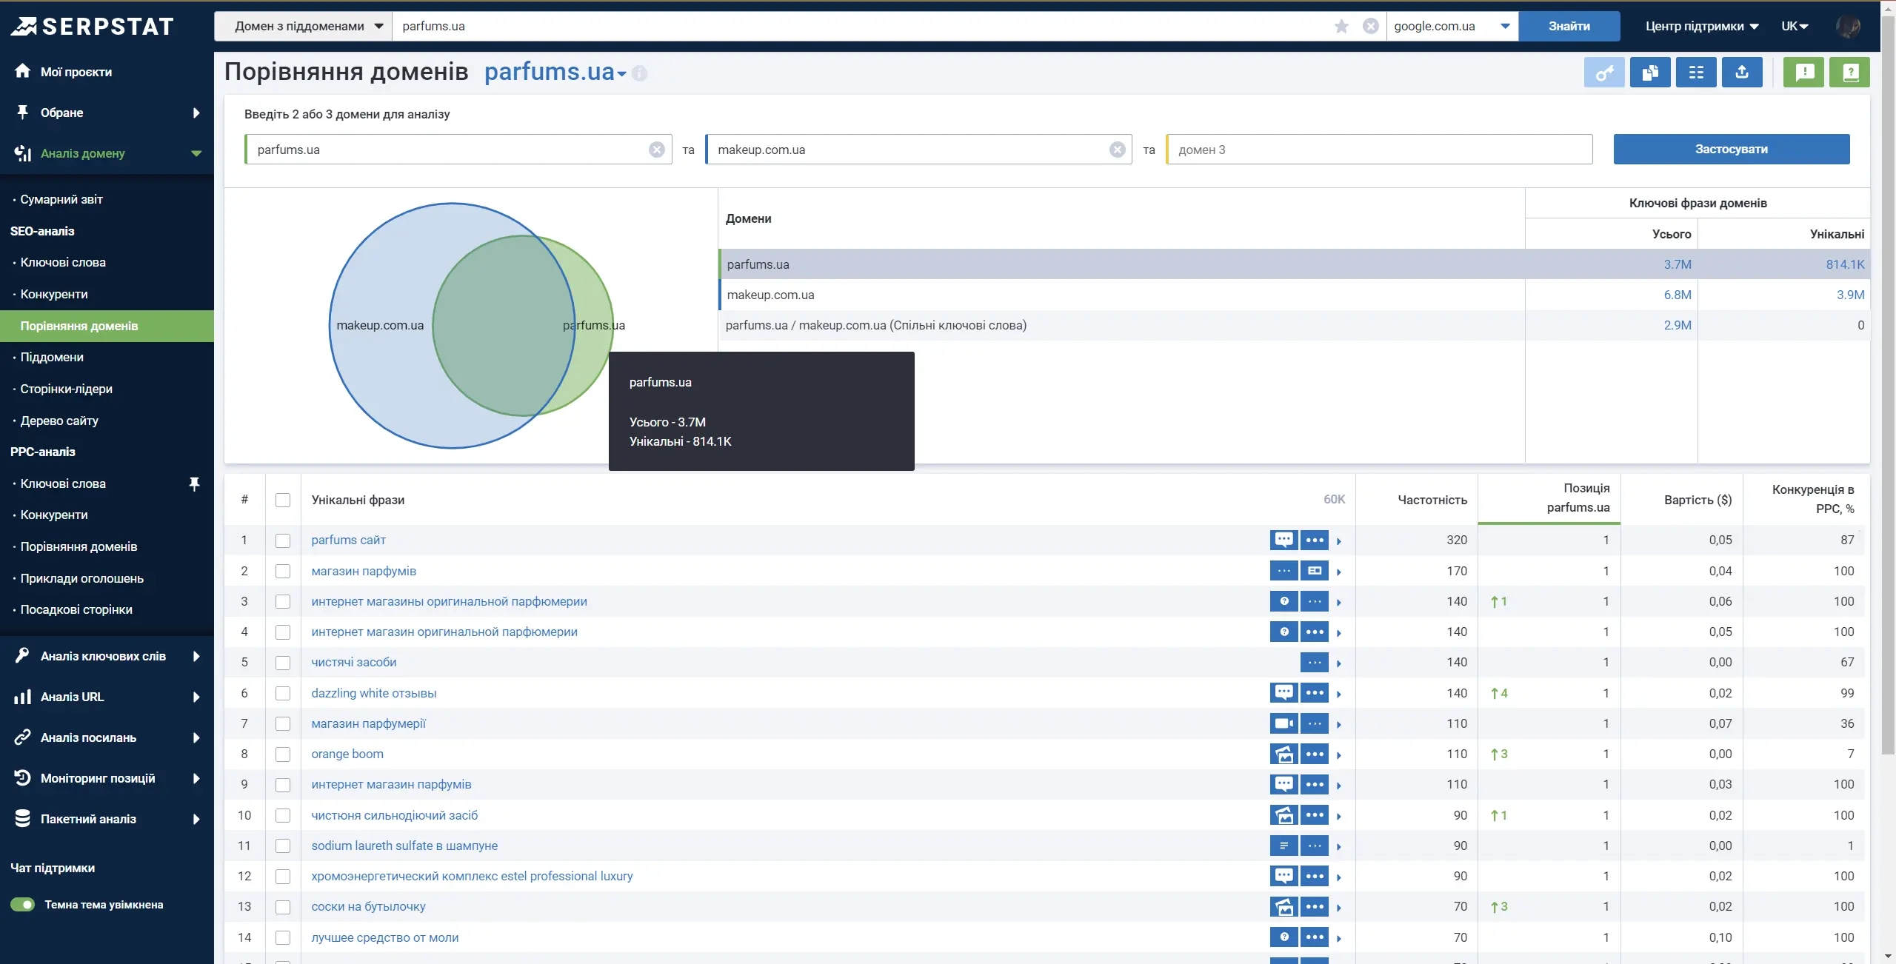Screen dimensions: 1896x964
Task: Open the help book icon
Action: point(1849,73)
